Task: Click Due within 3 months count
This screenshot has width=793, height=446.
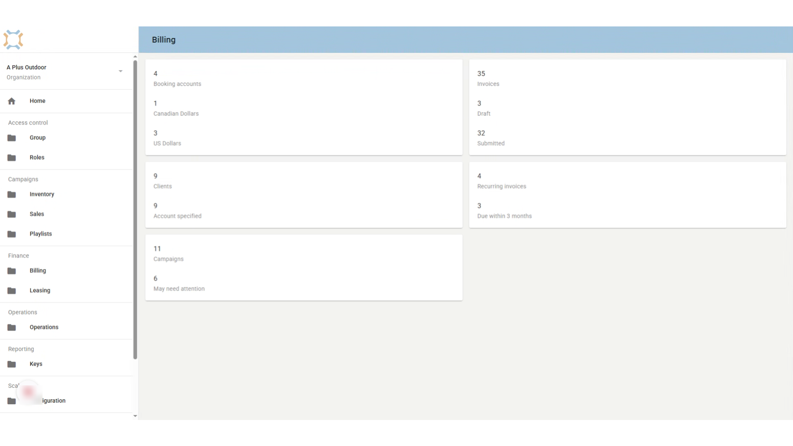Action: [504, 211]
